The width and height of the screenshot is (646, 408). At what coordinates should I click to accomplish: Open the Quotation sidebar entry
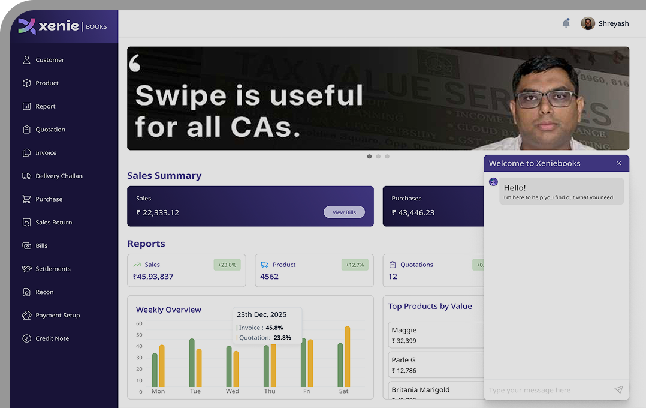[x=50, y=130]
